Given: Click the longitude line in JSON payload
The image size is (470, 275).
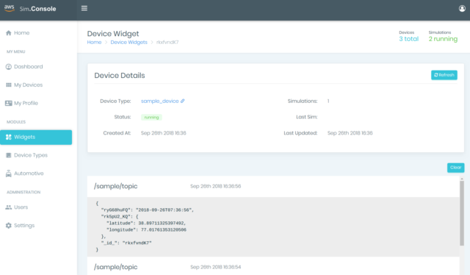Looking at the screenshot, I should coord(146,229).
